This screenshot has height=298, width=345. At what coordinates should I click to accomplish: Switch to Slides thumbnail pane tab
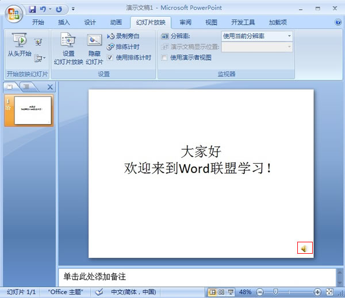point(10,87)
